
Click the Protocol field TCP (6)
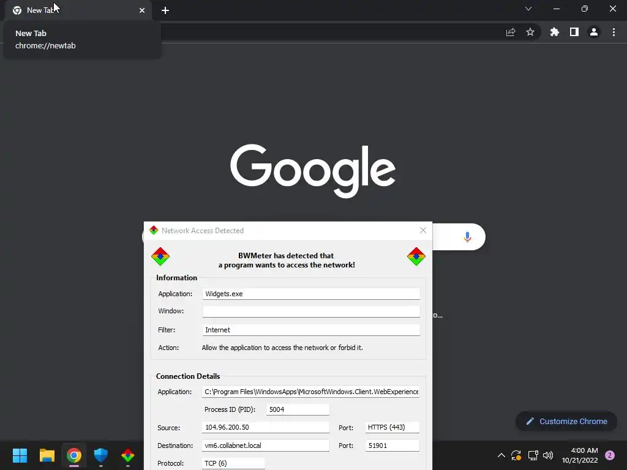pos(233,463)
